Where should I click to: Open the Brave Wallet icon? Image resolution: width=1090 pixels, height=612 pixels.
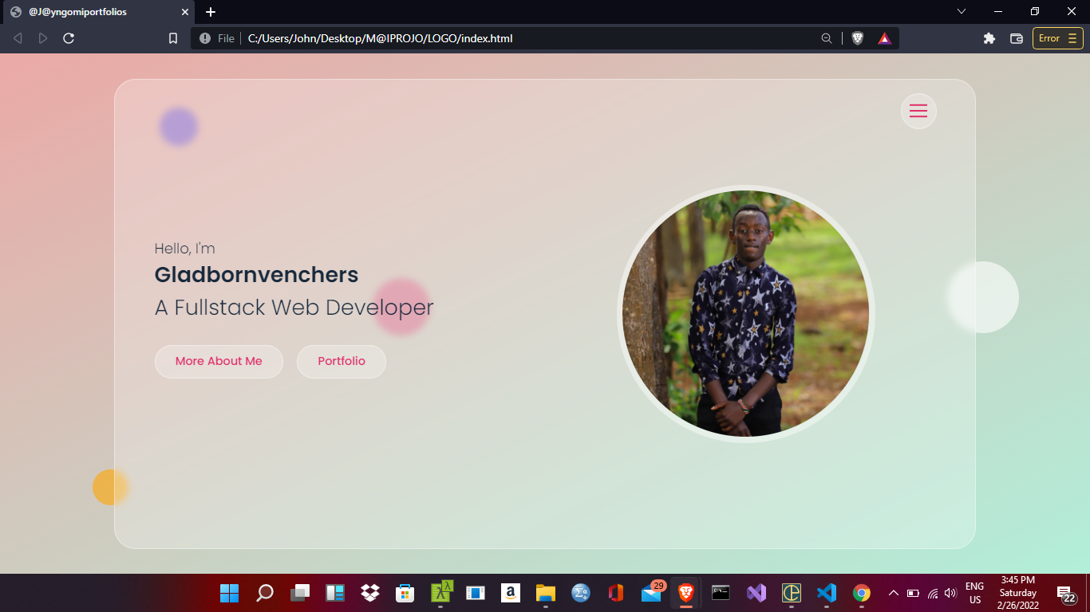(x=1017, y=38)
